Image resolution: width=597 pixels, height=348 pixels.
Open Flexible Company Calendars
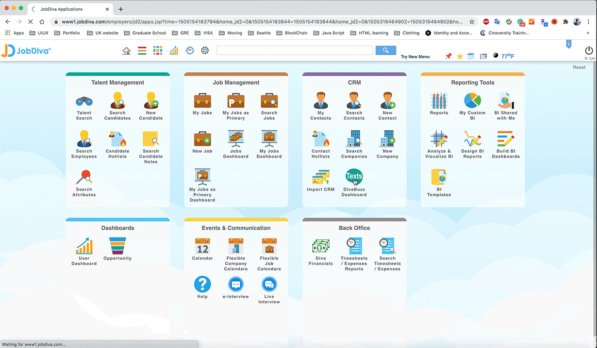click(x=236, y=246)
